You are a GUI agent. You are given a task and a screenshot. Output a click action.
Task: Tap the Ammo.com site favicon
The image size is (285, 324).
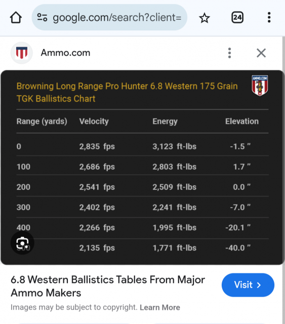[x=22, y=53]
